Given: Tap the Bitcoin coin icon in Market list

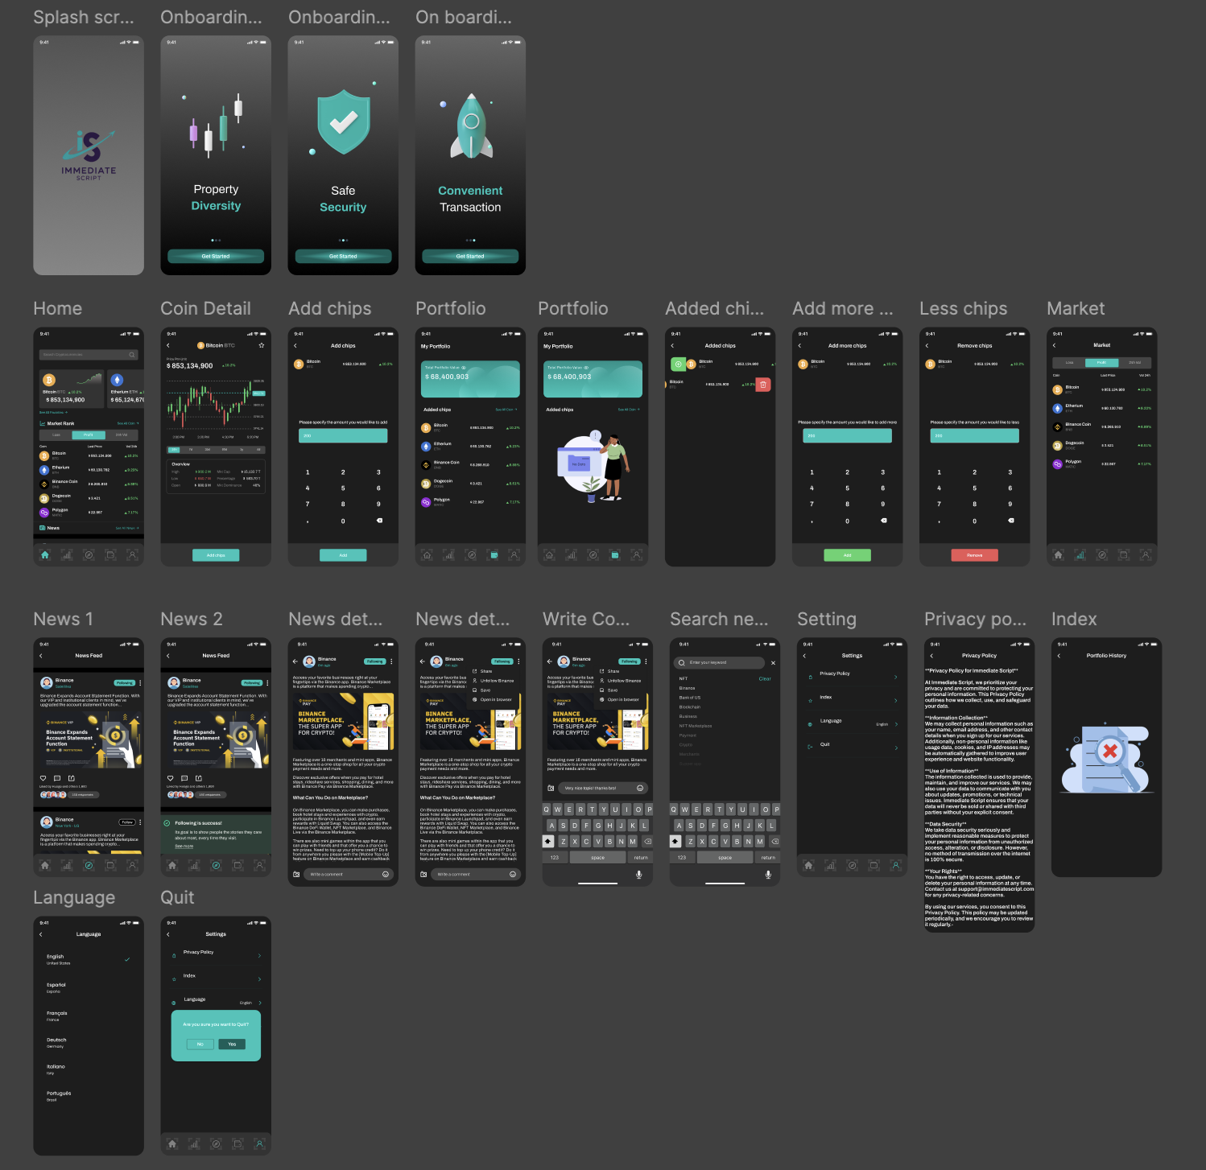Looking at the screenshot, I should pyautogui.click(x=1058, y=389).
